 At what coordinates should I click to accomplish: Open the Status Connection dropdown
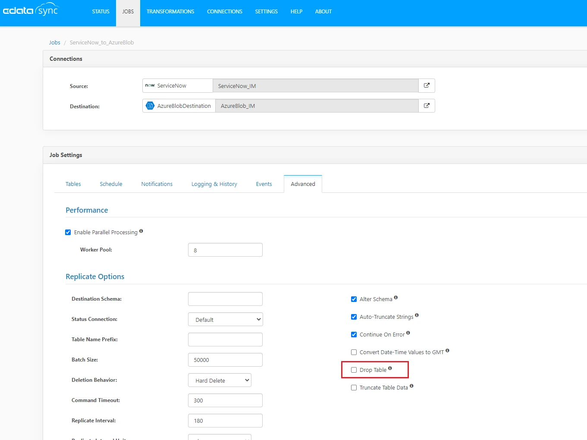[x=226, y=319]
